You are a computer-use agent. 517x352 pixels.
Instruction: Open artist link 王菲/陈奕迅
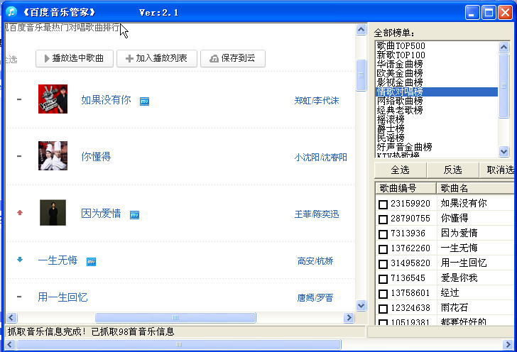pyautogui.click(x=317, y=214)
